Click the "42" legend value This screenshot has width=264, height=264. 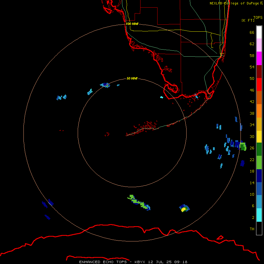click(x=252, y=102)
